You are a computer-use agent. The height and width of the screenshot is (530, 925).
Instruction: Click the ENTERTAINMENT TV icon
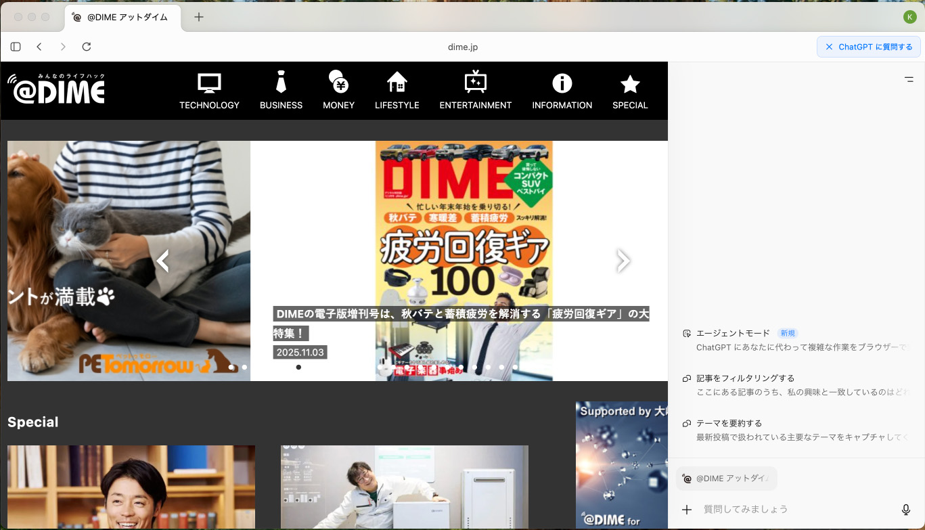click(475, 83)
